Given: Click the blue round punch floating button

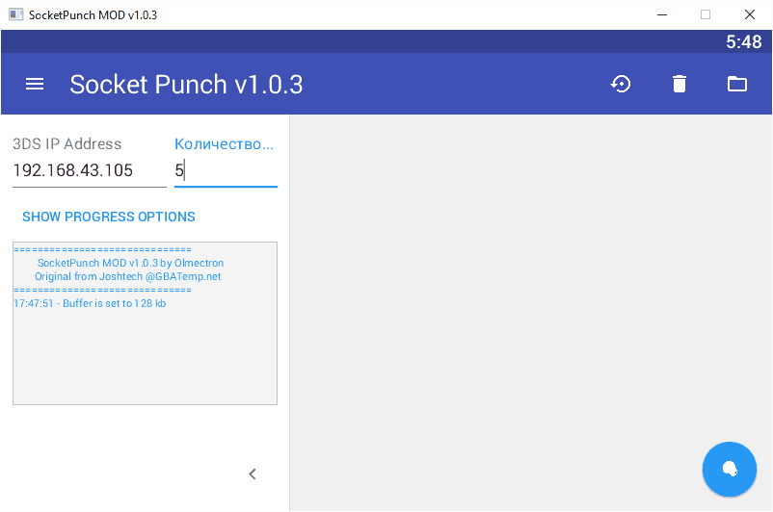Looking at the screenshot, I should click(x=729, y=469).
